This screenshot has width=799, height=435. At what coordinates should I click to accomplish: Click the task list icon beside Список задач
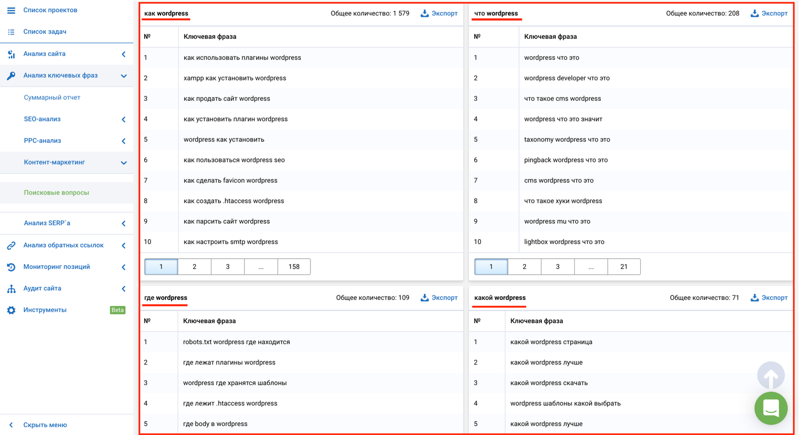11,32
